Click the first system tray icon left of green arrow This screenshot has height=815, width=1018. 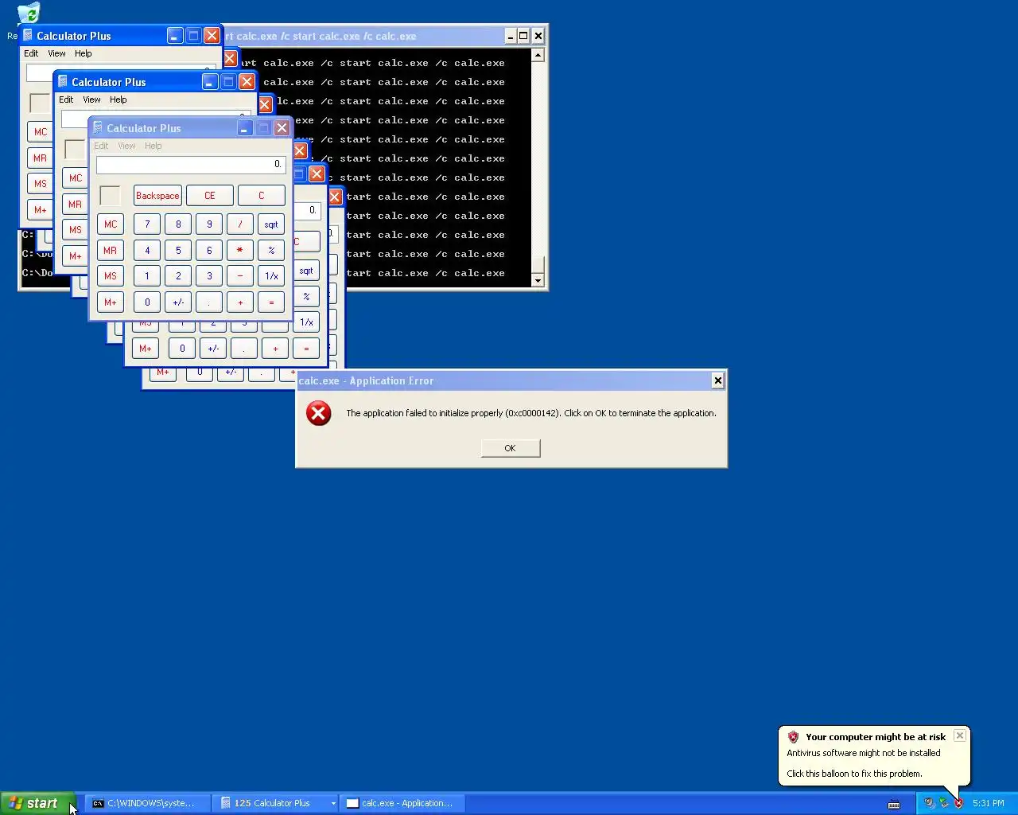pyautogui.click(x=929, y=803)
